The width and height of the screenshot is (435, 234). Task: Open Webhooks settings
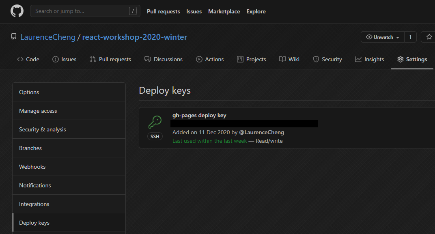click(69, 167)
